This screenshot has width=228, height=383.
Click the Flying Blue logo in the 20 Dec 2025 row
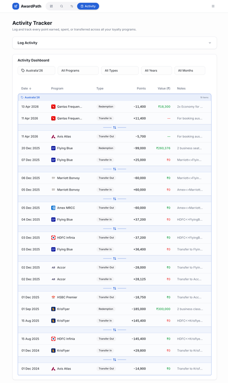tap(53, 148)
